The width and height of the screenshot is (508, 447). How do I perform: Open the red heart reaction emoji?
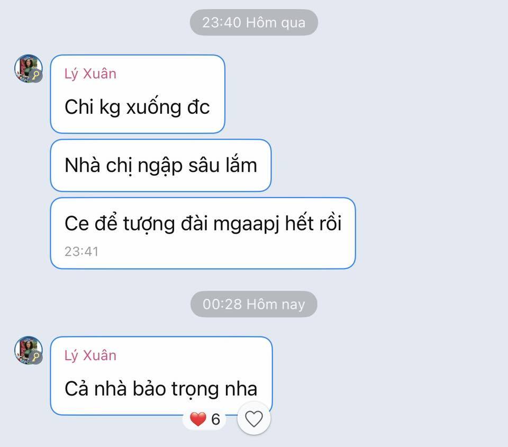[x=198, y=419]
